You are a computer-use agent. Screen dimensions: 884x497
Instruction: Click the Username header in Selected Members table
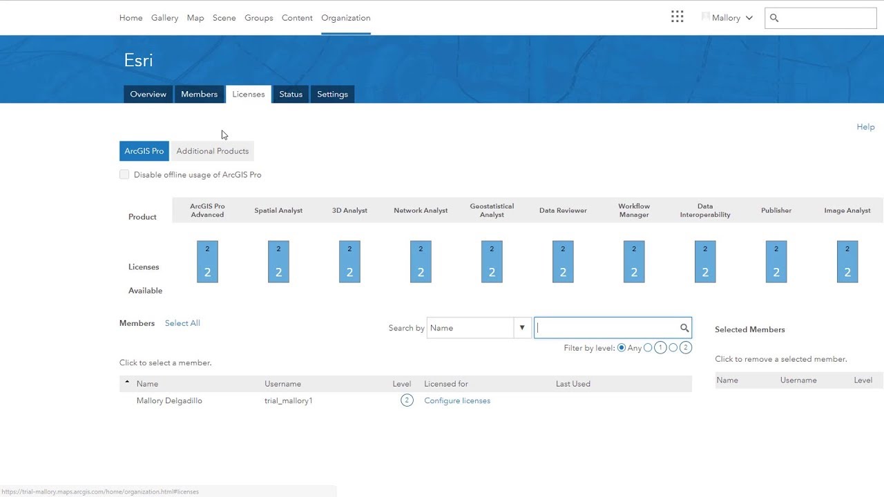[x=798, y=380]
